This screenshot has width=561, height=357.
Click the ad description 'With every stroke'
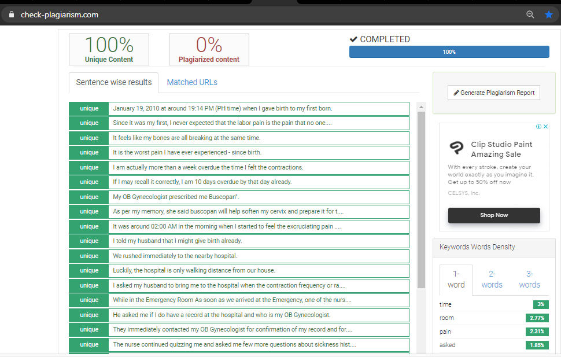pos(490,174)
